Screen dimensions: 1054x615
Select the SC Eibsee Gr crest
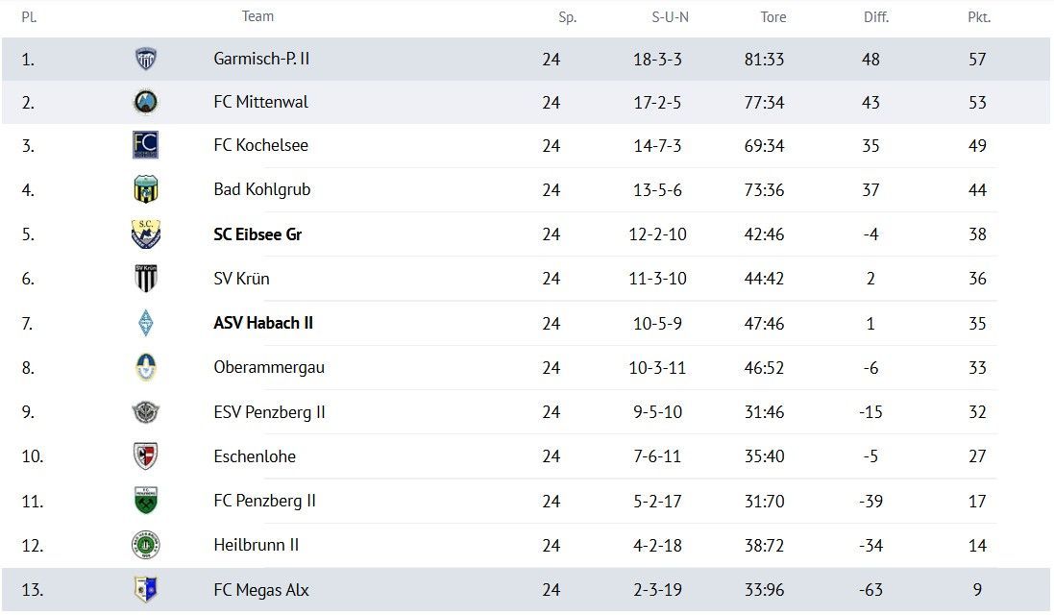coord(146,234)
